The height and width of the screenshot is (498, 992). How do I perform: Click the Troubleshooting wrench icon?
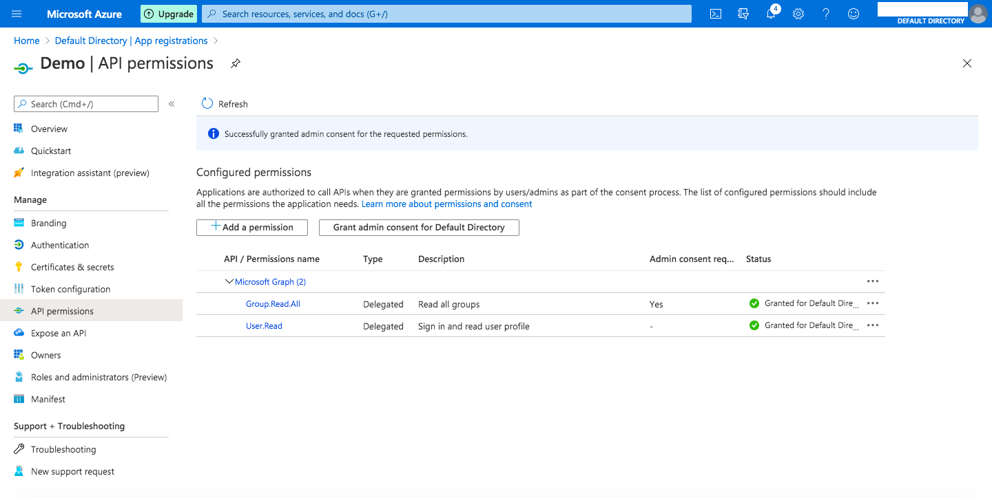click(x=19, y=449)
